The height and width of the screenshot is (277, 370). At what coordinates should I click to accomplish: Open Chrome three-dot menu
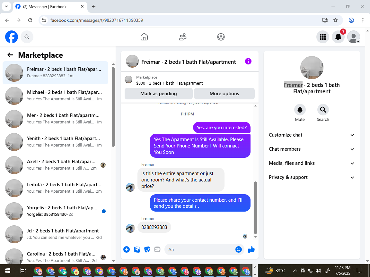pyautogui.click(x=363, y=20)
